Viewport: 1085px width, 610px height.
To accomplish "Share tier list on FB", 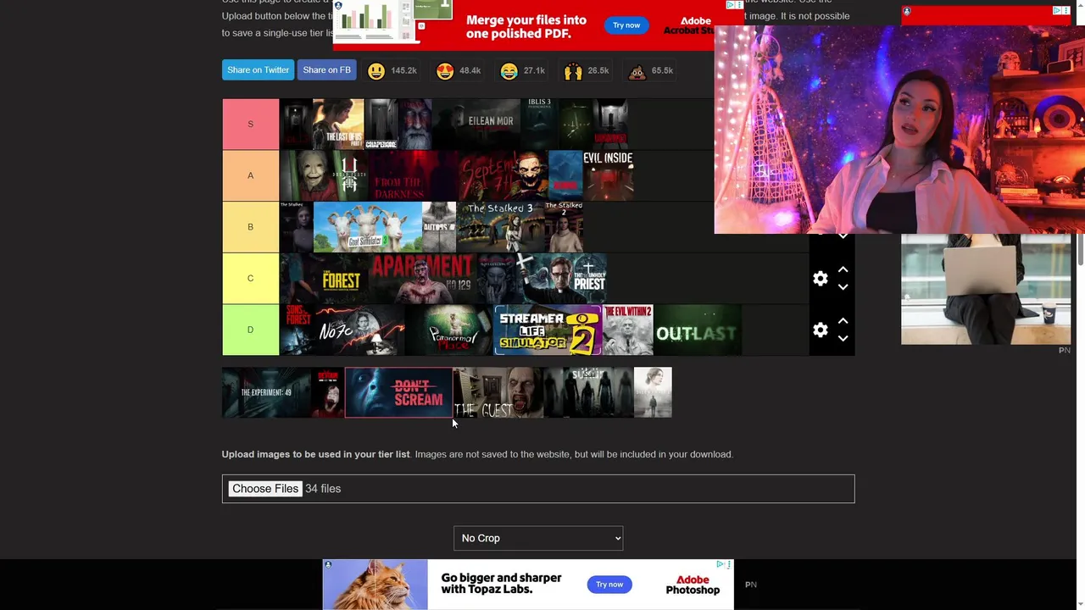I will [x=326, y=70].
